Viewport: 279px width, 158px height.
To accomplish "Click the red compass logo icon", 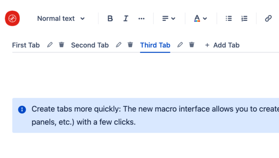I will click(12, 19).
